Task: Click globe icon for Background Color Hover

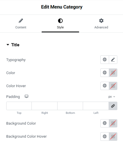Action: click(105, 136)
